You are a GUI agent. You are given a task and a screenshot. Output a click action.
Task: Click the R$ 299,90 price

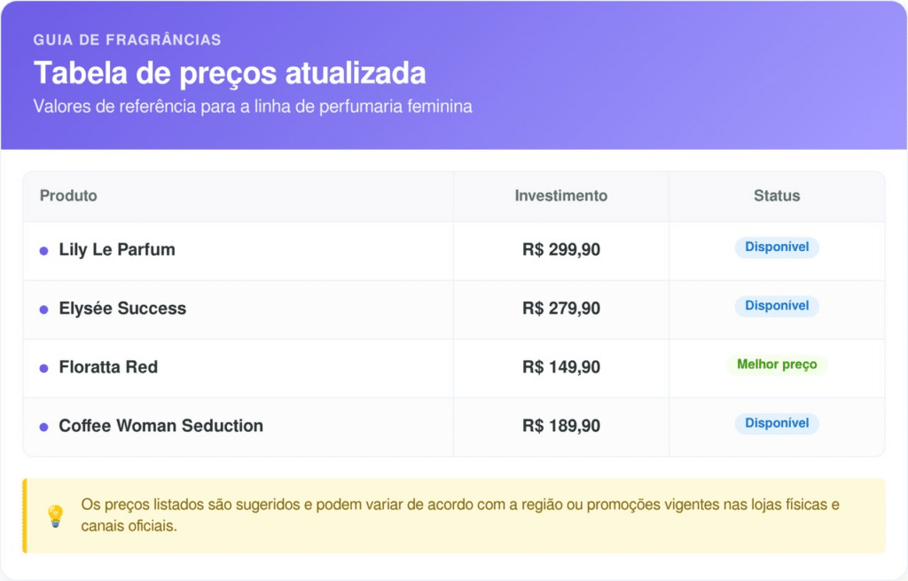pyautogui.click(x=560, y=250)
